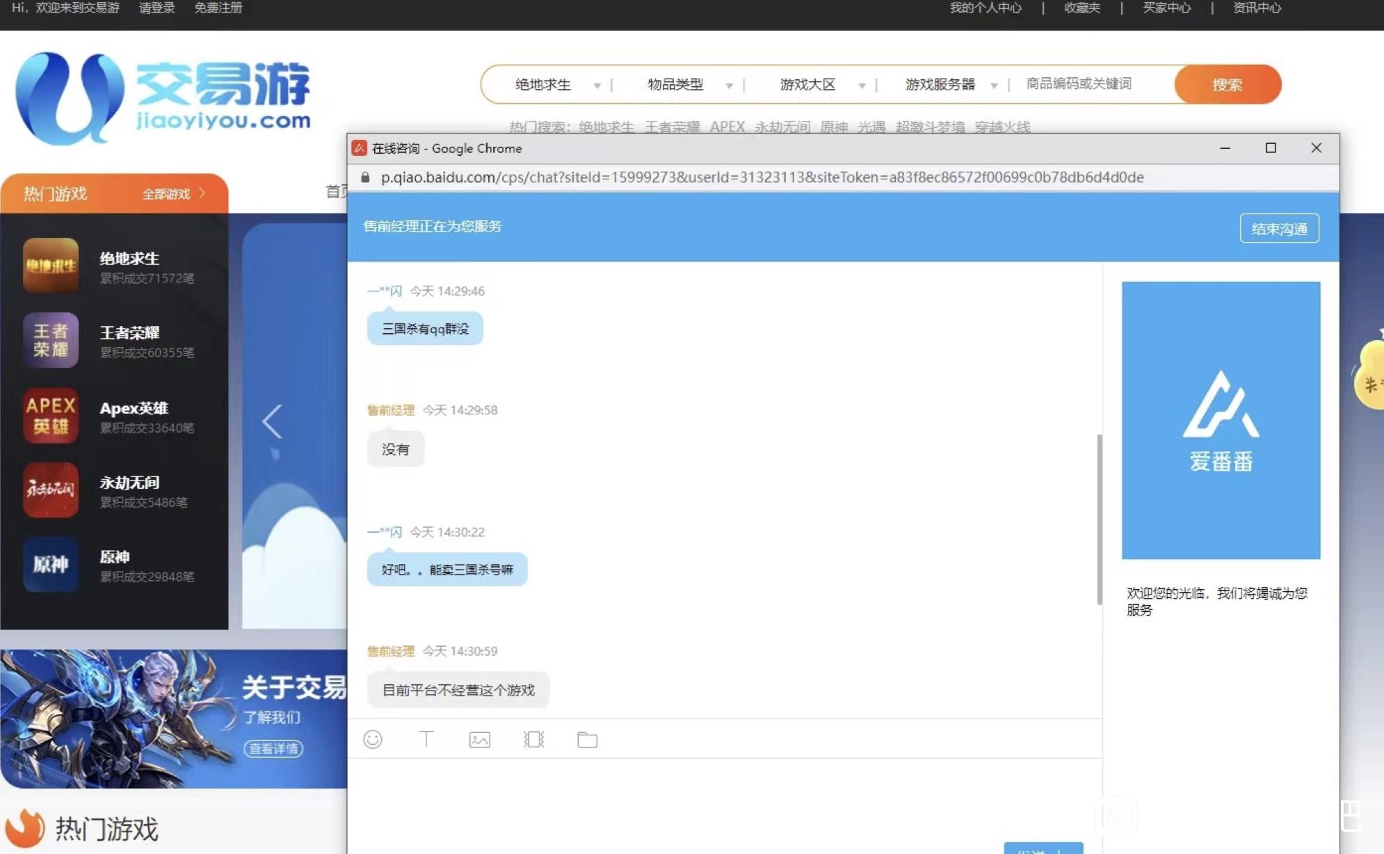Click the previous banner arrow
Viewport: 1384px width, 854px height.
[272, 421]
